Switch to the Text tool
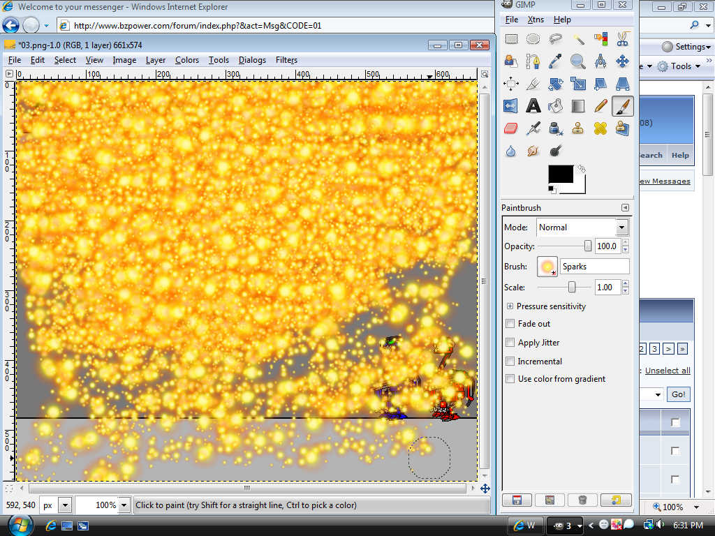The width and height of the screenshot is (715, 536). pos(533,105)
